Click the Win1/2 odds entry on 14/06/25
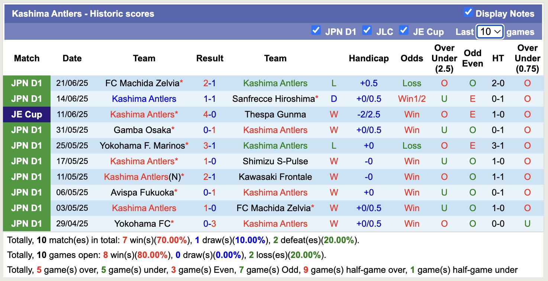The height and width of the screenshot is (281, 548). (x=412, y=98)
